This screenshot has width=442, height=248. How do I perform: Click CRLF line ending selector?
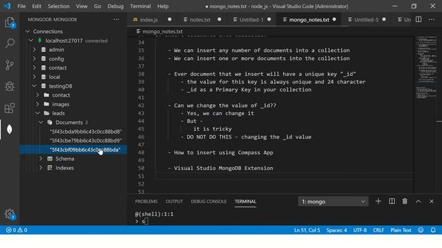[378, 230]
